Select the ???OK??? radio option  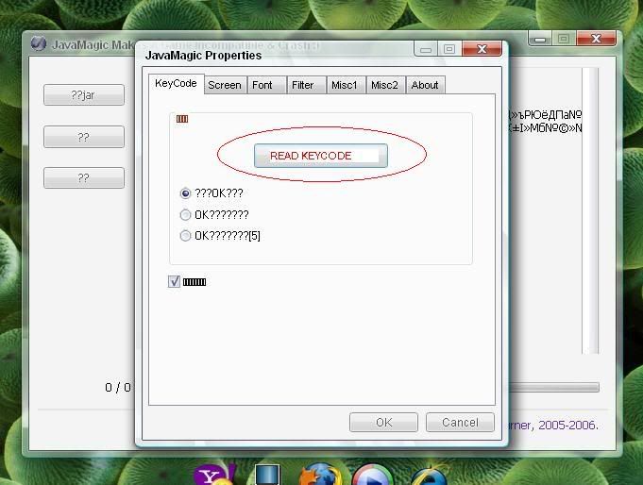tap(212, 193)
